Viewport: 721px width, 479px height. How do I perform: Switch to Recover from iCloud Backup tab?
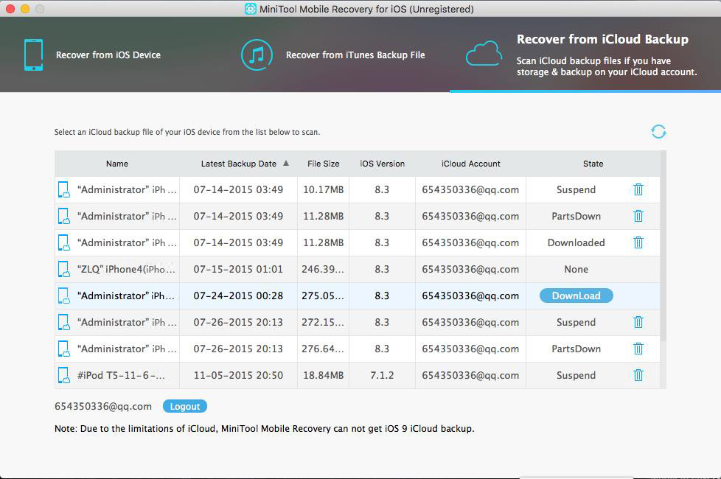585,55
